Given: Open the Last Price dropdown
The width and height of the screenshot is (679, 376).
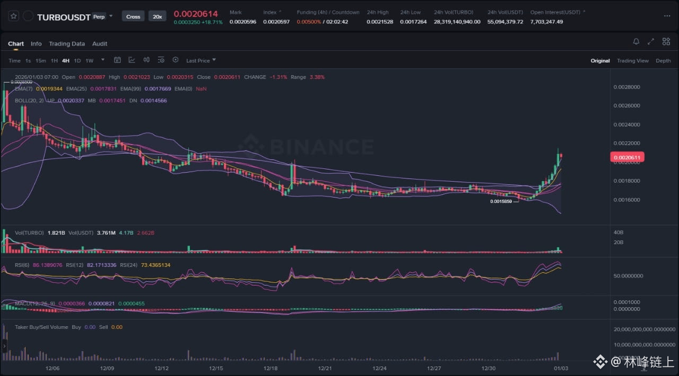Looking at the screenshot, I should pyautogui.click(x=201, y=60).
